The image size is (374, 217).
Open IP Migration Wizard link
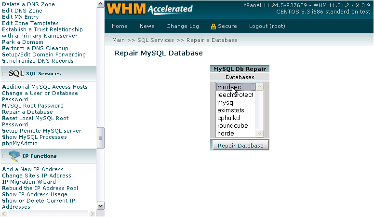point(29,182)
